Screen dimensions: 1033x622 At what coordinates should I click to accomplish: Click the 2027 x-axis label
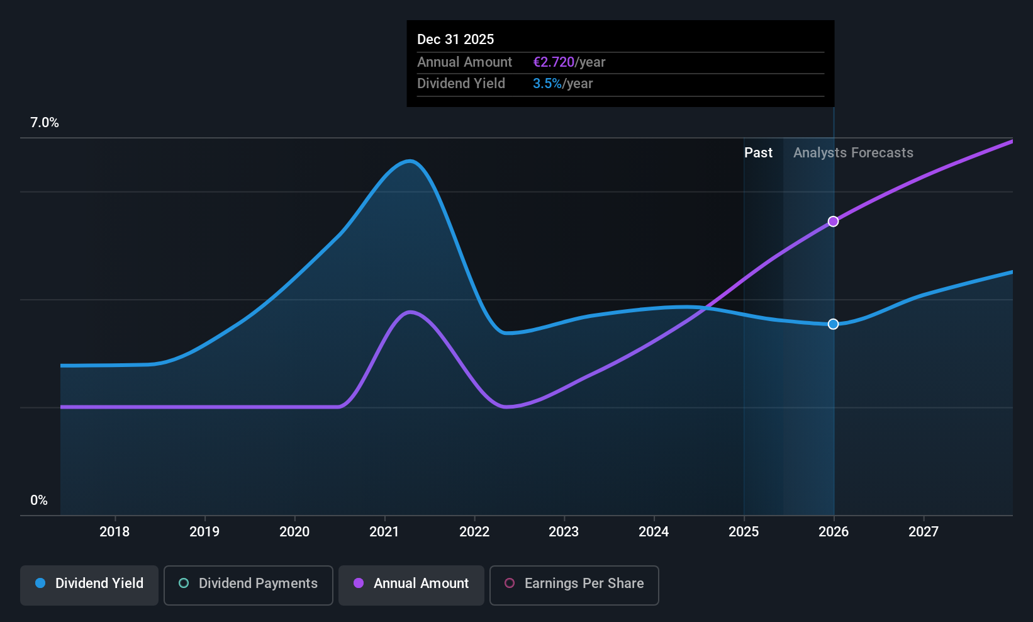924,532
